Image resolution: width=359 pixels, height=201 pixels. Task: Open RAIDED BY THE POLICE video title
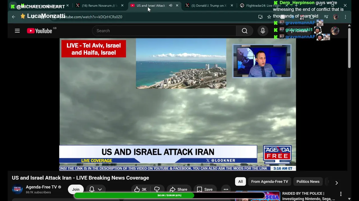tap(309, 196)
